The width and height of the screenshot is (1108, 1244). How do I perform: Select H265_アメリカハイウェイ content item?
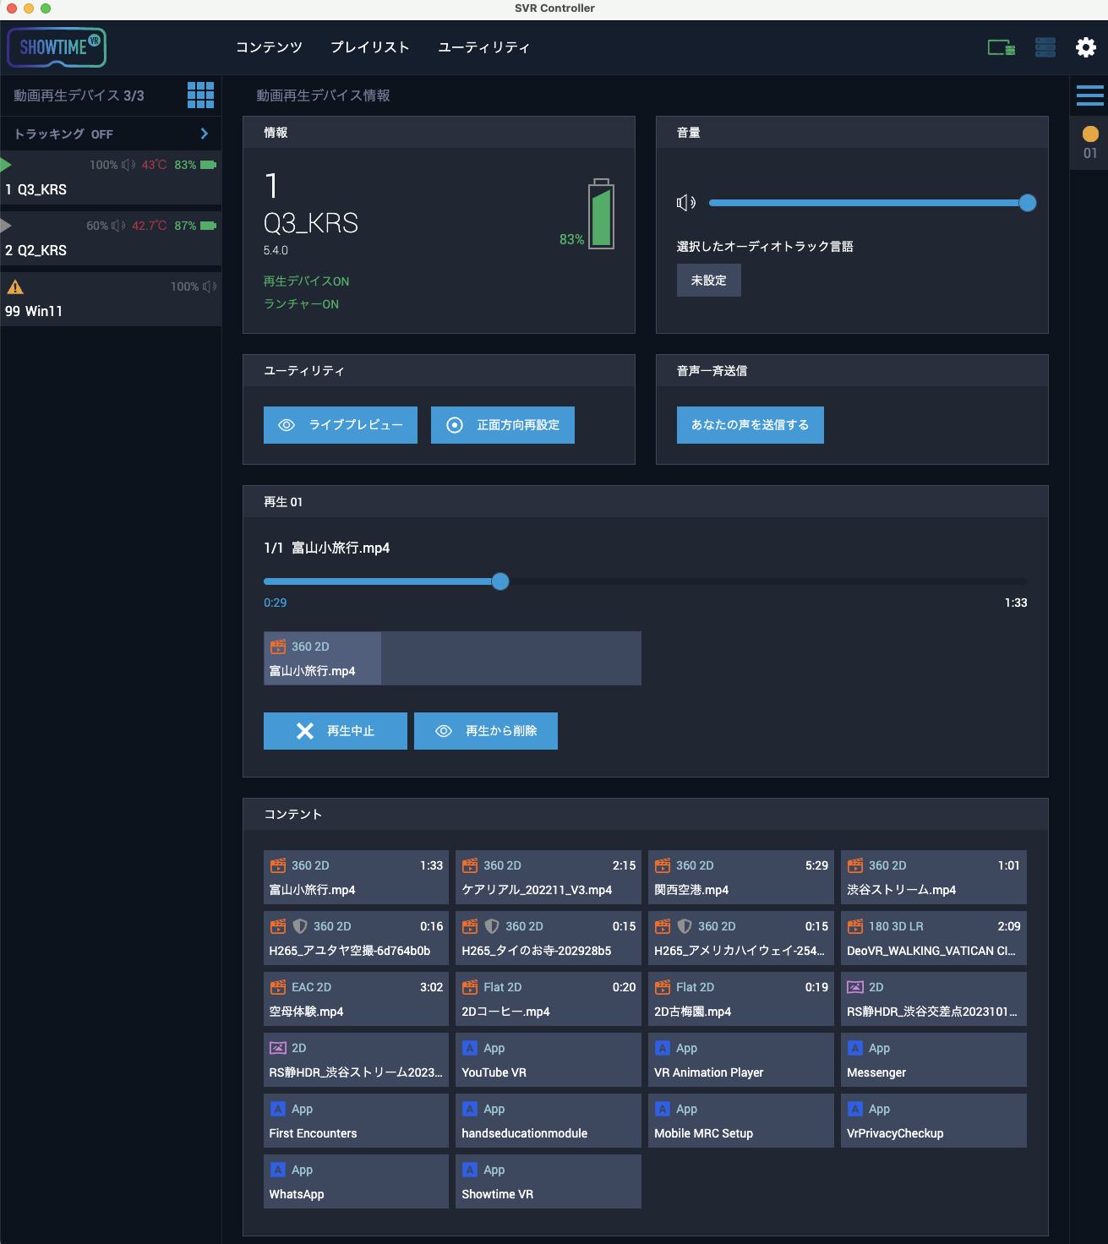pyautogui.click(x=741, y=938)
